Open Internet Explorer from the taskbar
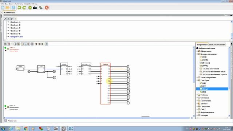This screenshot has width=233, height=131. 11,128
